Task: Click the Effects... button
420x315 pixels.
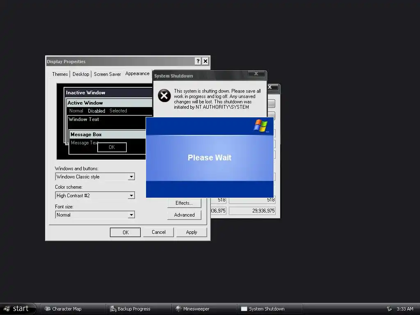Action: point(184,203)
